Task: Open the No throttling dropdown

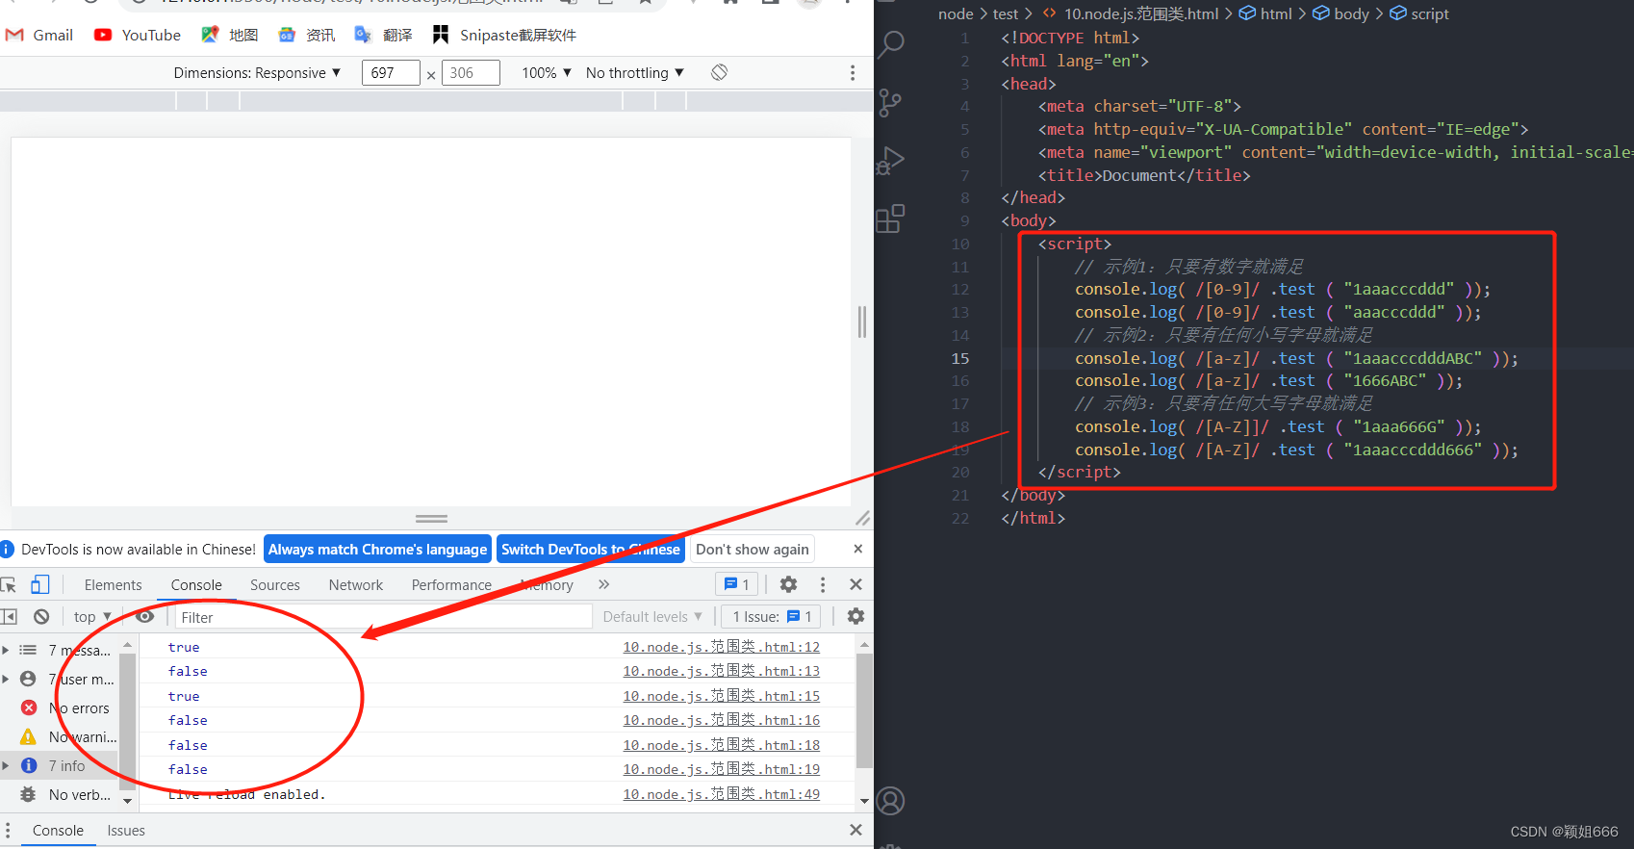Action: click(x=635, y=73)
